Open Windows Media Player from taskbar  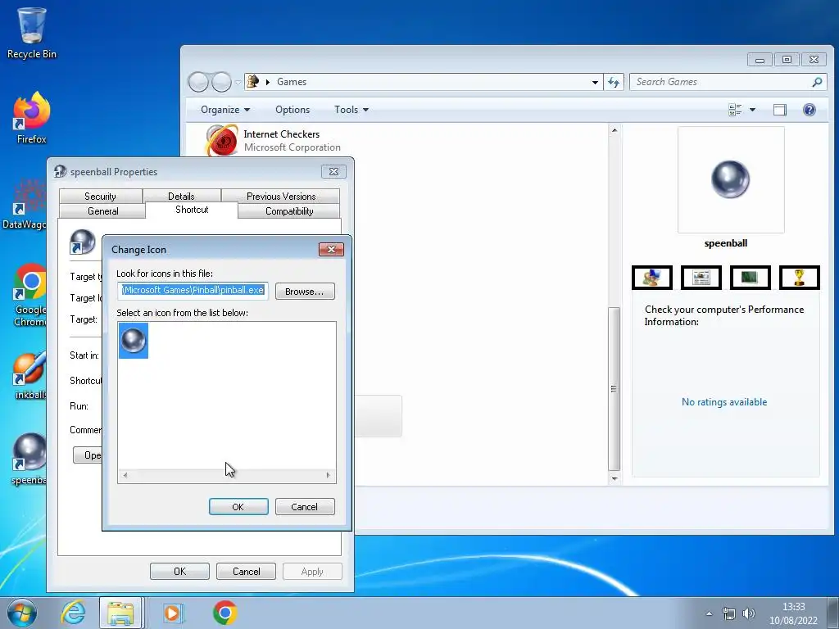pos(172,613)
